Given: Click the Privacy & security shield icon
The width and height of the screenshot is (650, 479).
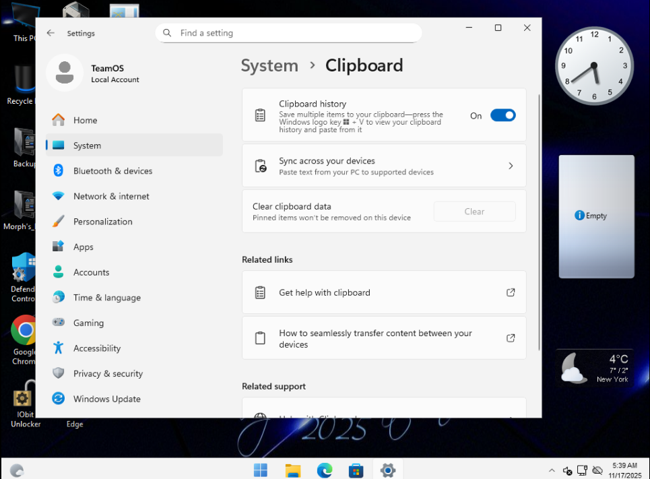Looking at the screenshot, I should pos(59,373).
